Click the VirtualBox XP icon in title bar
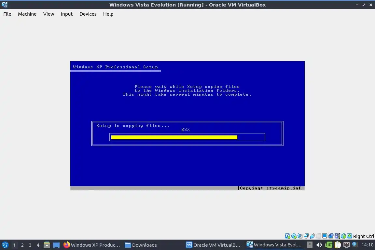The image size is (375, 250). pyautogui.click(x=5, y=5)
